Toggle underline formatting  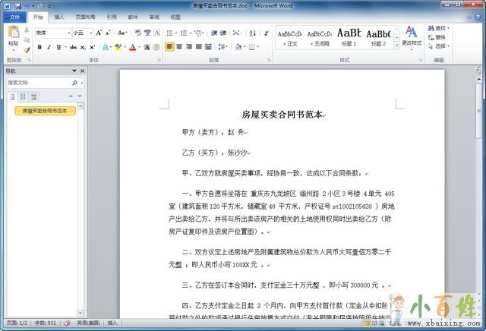pos(59,47)
